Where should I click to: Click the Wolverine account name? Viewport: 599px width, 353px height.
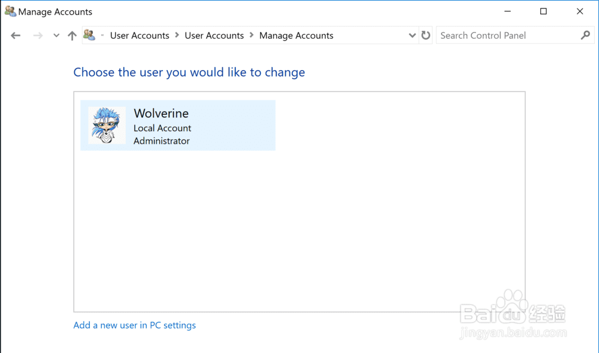[x=161, y=113]
